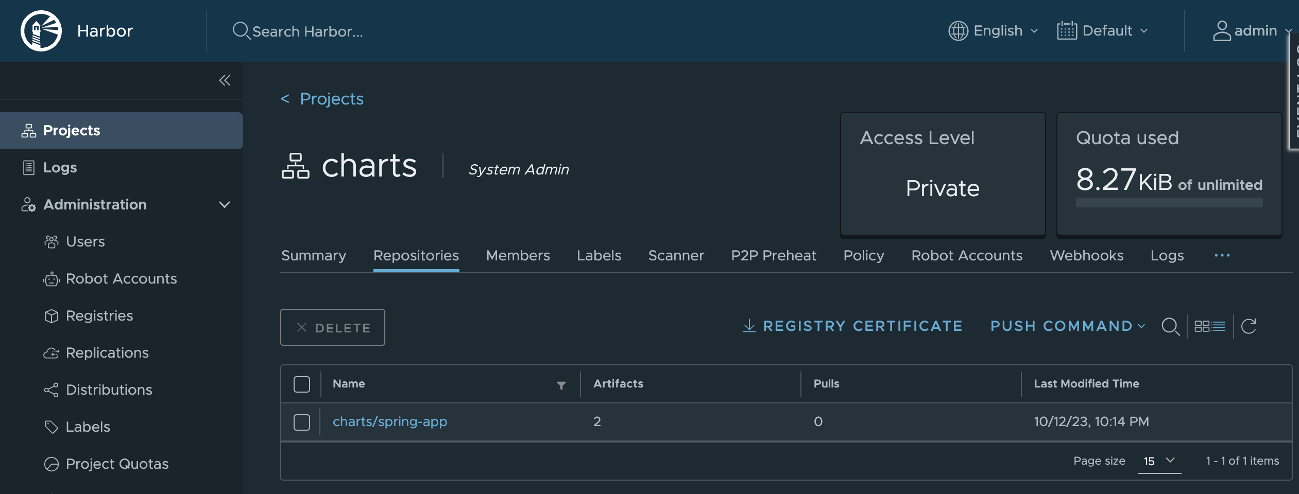Click the charts project hierarchy icon
Screen dimensions: 1299x494
(x=296, y=166)
